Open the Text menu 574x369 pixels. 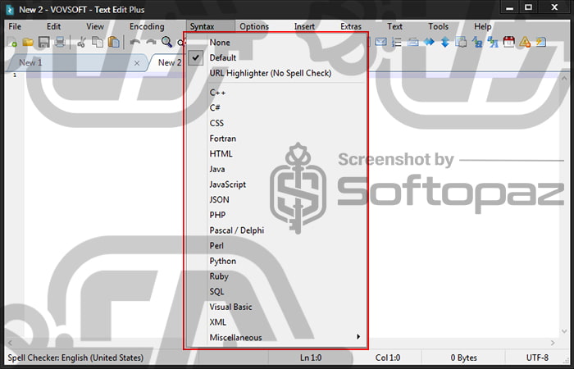pos(394,26)
